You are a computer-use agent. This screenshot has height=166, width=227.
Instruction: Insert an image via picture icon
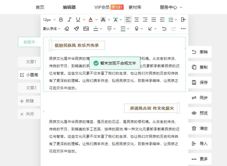pyautogui.click(x=86, y=29)
